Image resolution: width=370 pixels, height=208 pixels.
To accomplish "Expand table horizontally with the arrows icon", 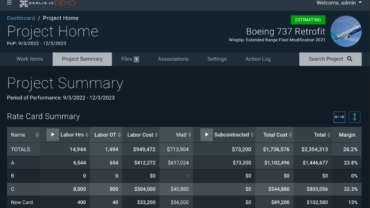I will click(339, 117).
